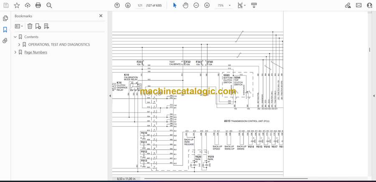Toggle the Bookmarks panel icon
Viewport: 376px width, 182px height.
[5, 30]
